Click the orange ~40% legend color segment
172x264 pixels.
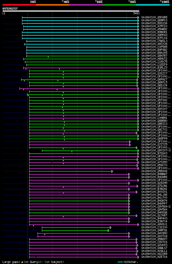click(53, 5)
